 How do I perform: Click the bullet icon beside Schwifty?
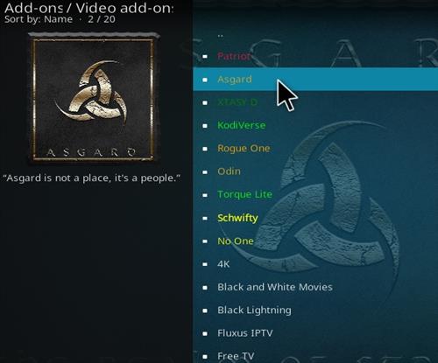point(205,218)
